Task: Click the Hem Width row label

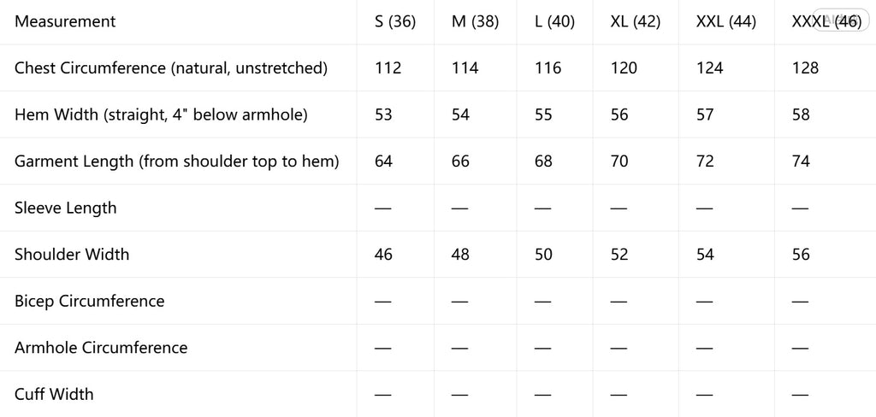Action: click(161, 115)
